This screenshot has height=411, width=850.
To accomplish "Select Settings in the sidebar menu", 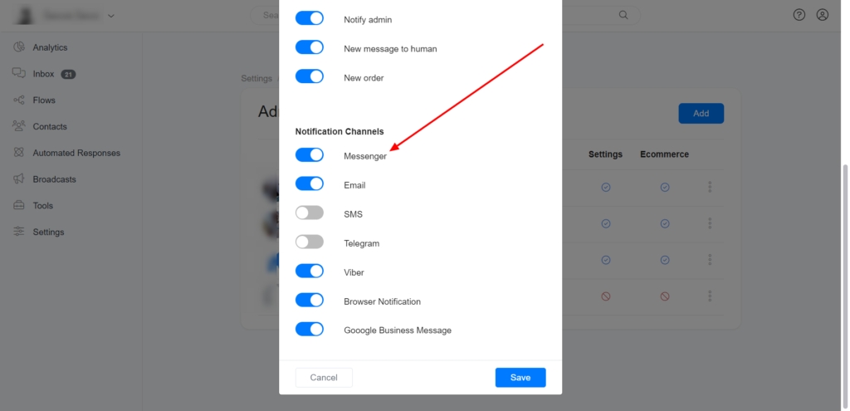I will (48, 232).
